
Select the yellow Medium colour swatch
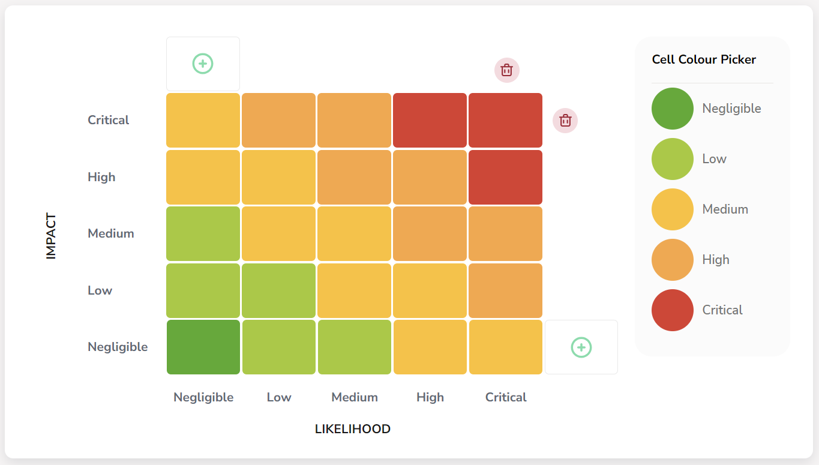point(672,209)
